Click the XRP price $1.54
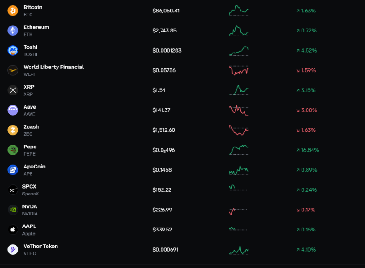Screen dimensions: 365x268 (159, 90)
